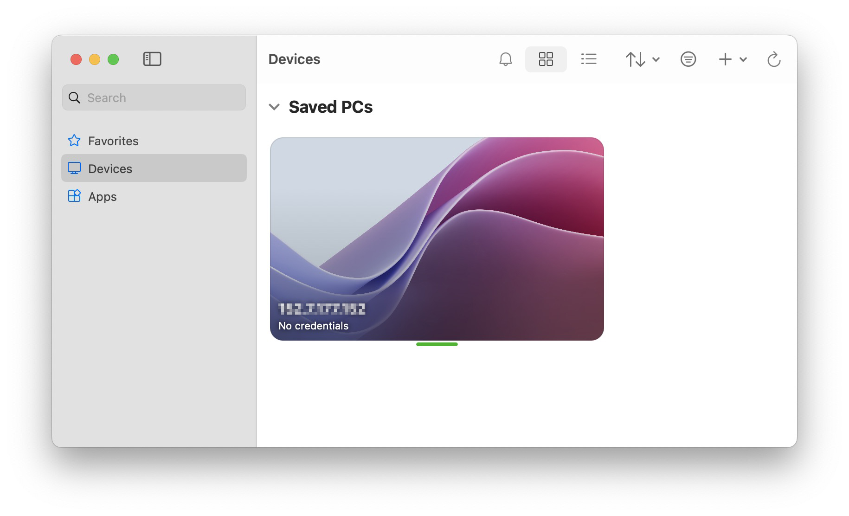Switch to list view
The image size is (849, 516).
[x=589, y=59]
